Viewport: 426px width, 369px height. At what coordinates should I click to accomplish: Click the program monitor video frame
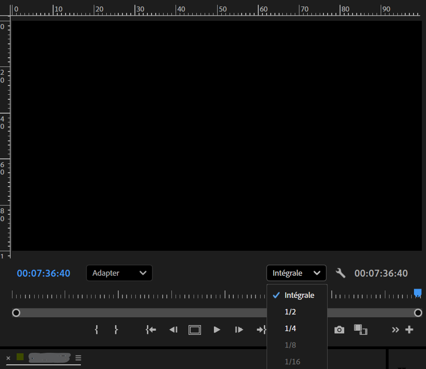click(217, 136)
